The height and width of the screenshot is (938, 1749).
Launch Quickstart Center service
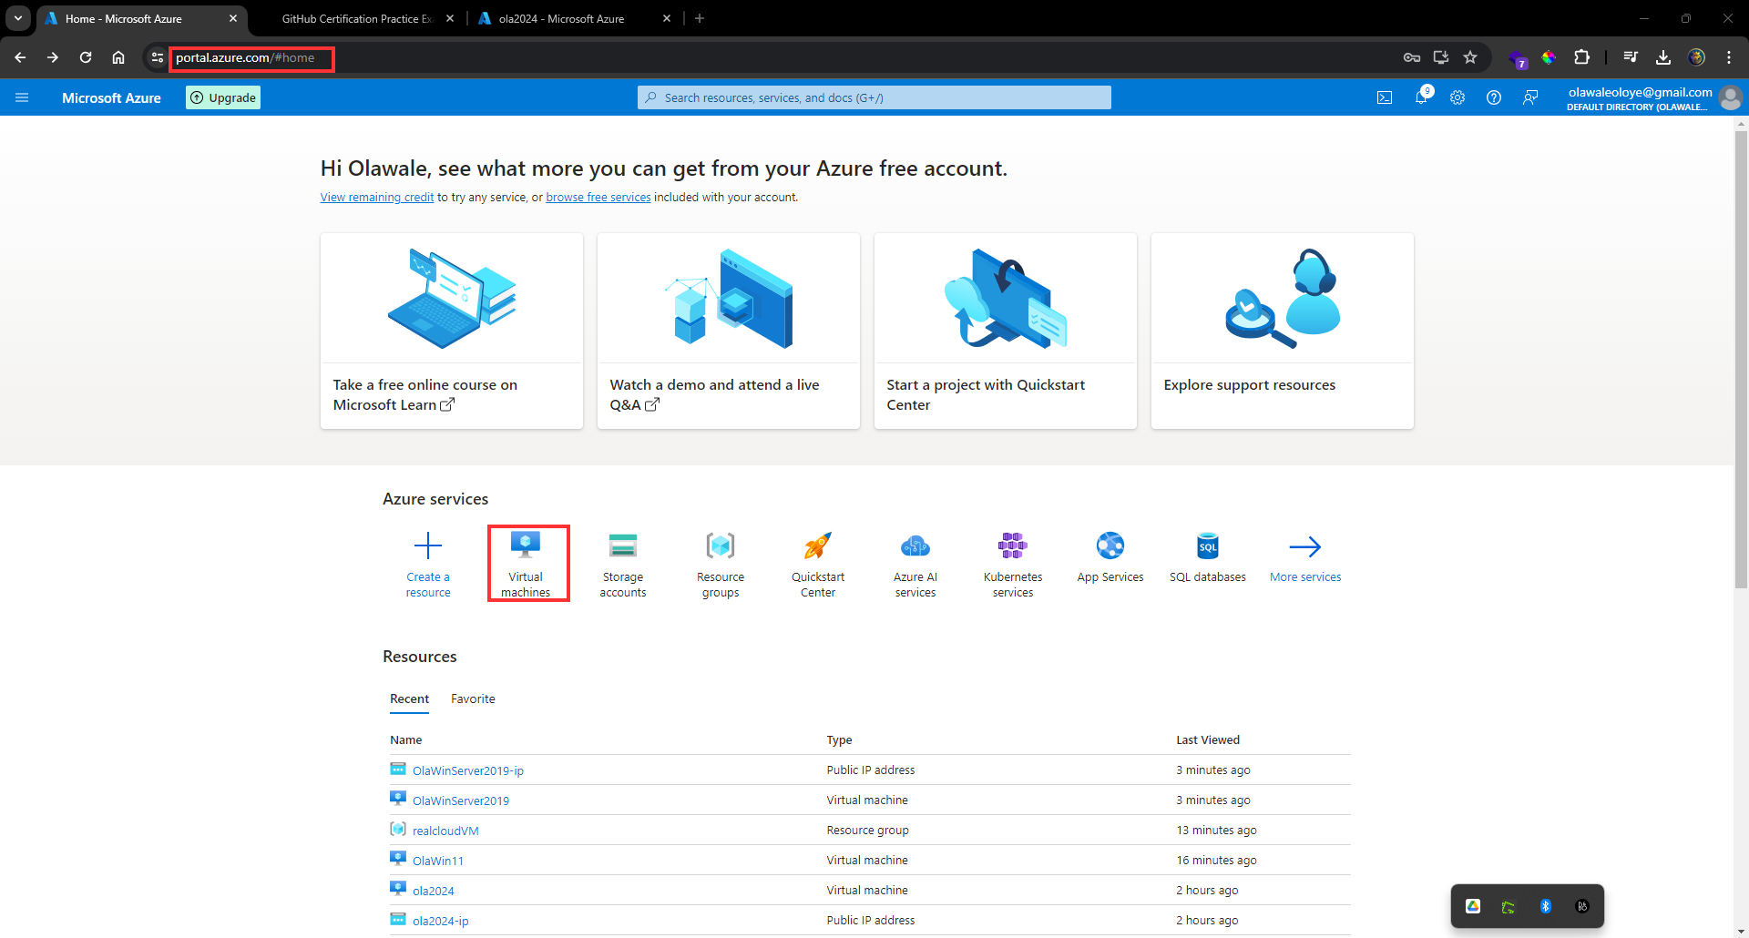(818, 564)
